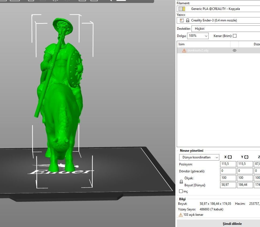Click the Pozisyon: label
This screenshot has height=227, width=260.
(x=186, y=164)
